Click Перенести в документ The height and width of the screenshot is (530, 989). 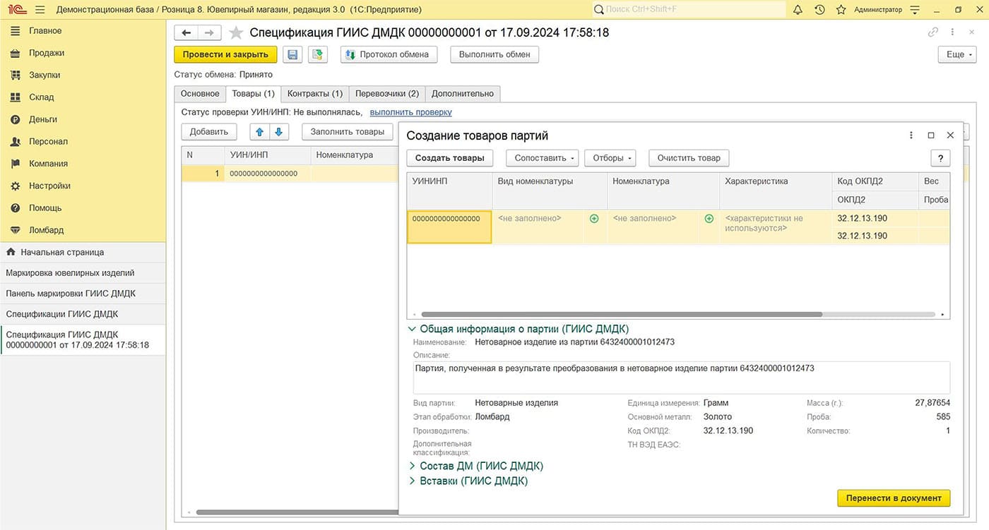click(x=894, y=498)
